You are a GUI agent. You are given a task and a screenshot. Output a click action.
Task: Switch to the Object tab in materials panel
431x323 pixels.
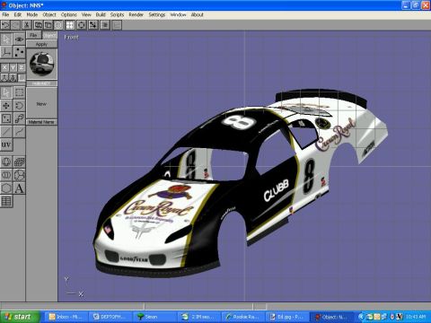pyautogui.click(x=49, y=36)
